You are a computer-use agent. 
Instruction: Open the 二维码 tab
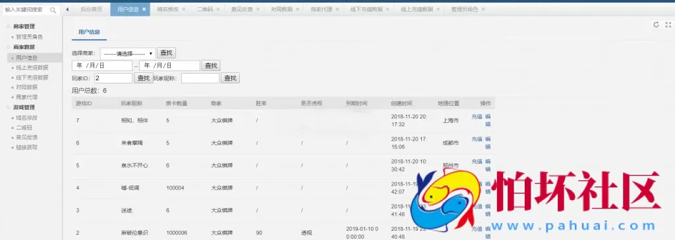pyautogui.click(x=205, y=9)
